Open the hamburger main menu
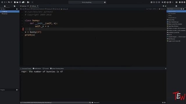 click(176, 2)
